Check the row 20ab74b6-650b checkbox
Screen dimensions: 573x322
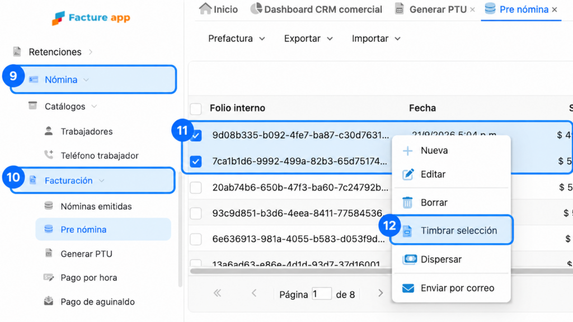click(x=196, y=188)
